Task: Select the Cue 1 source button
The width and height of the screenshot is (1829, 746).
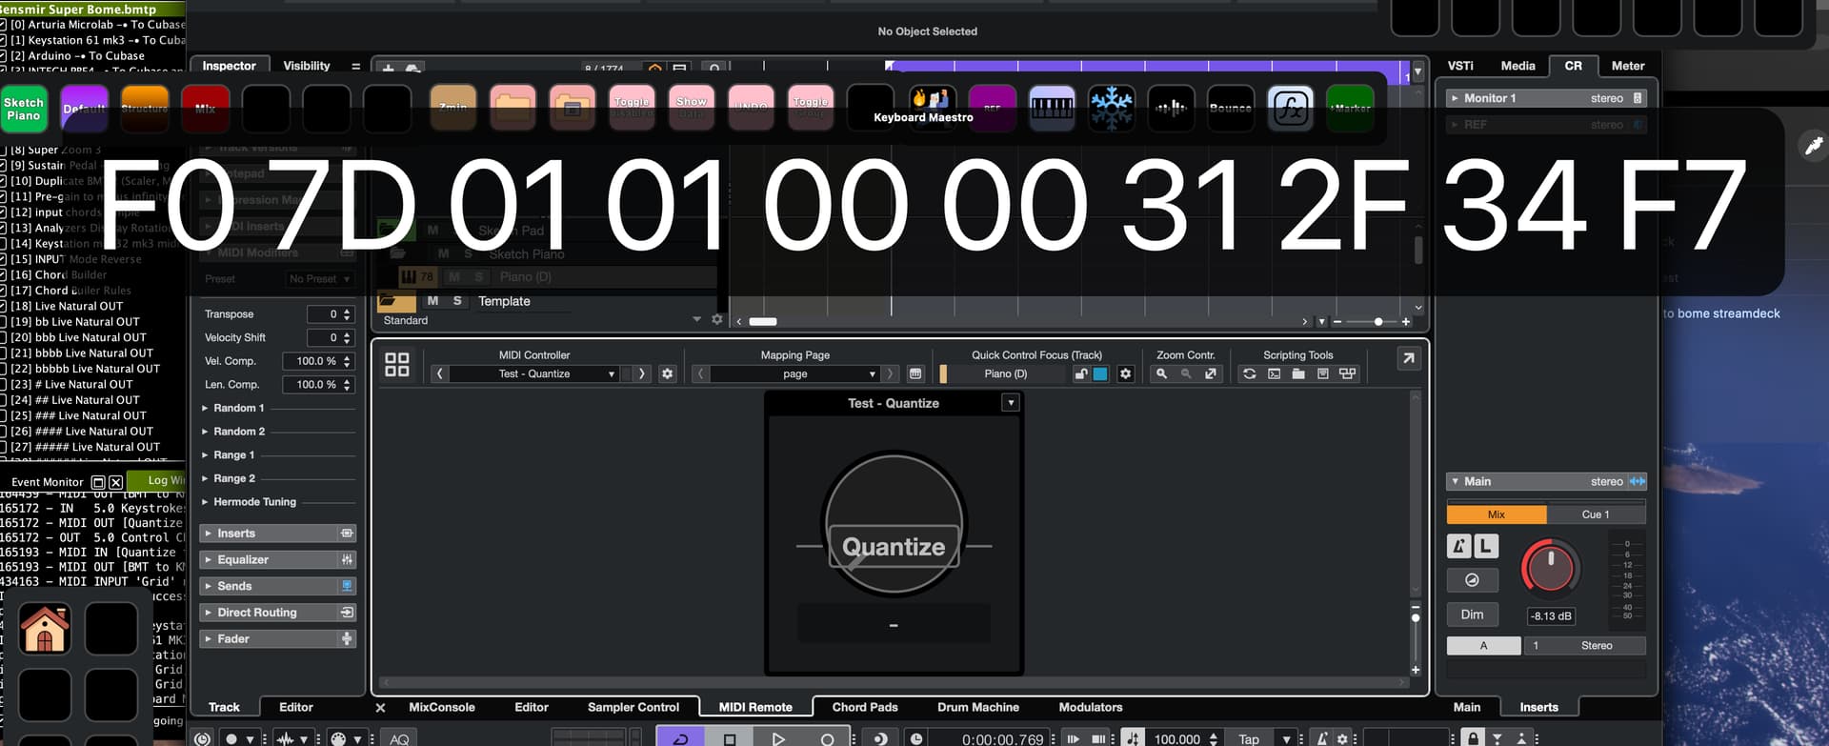Action: 1596,514
